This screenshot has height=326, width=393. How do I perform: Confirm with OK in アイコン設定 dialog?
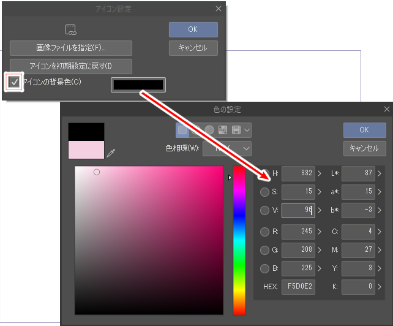pos(193,29)
